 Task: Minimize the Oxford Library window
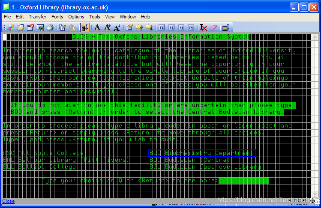pos(294,7)
